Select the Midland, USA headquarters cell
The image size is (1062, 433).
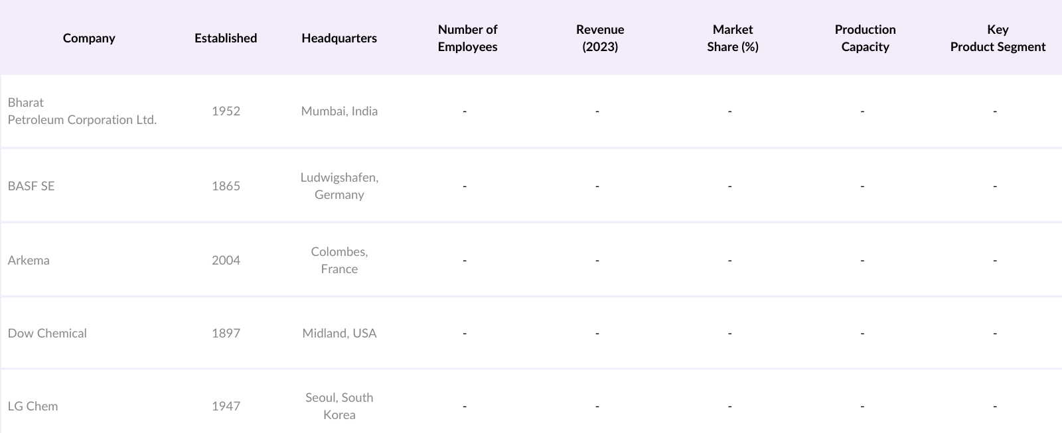click(339, 334)
